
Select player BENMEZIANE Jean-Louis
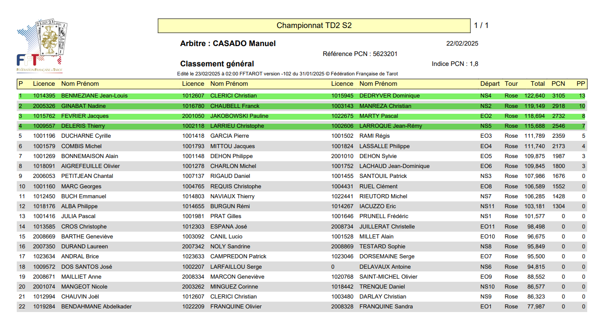click(95, 96)
